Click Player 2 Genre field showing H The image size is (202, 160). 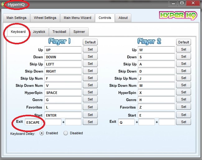click(x=156, y=100)
